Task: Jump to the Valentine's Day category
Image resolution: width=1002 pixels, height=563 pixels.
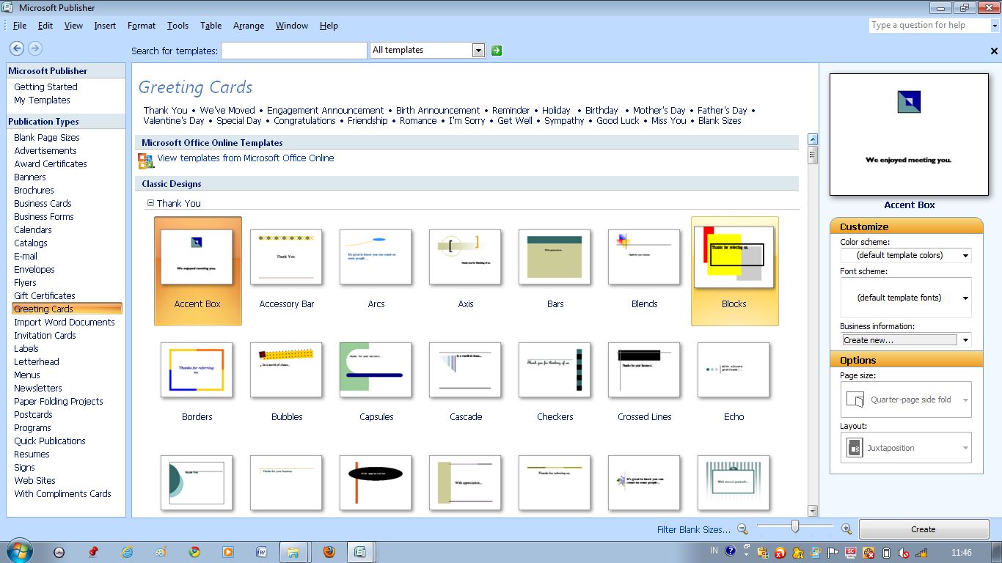Action: click(x=174, y=121)
